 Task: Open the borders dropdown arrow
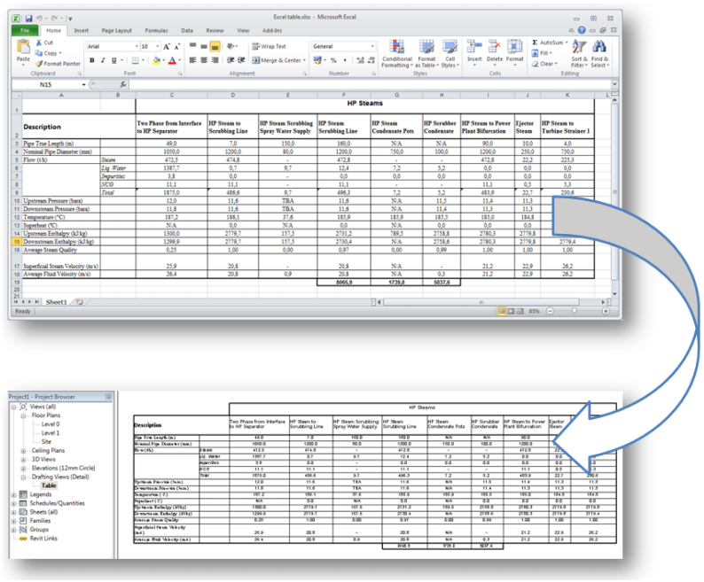coord(144,60)
